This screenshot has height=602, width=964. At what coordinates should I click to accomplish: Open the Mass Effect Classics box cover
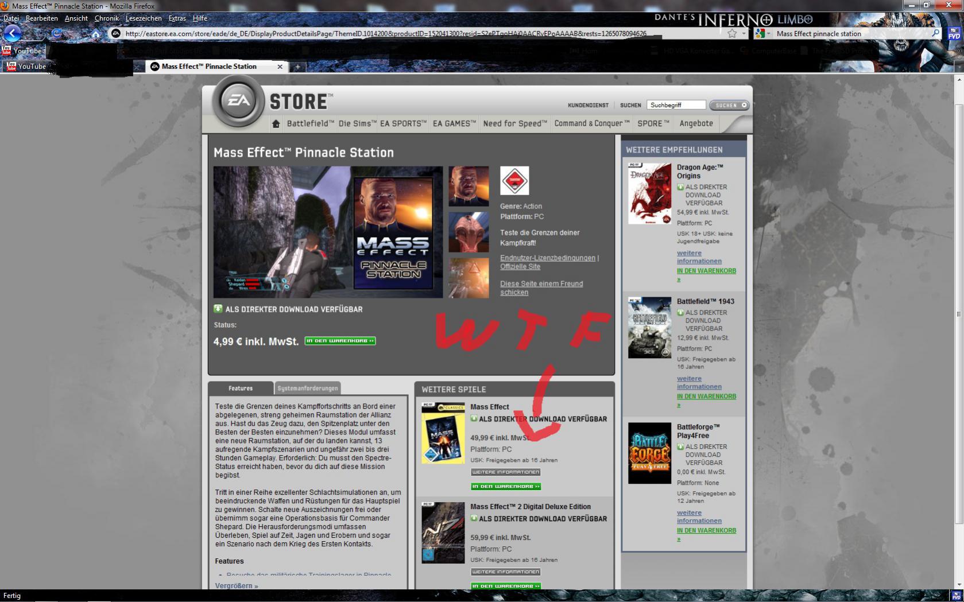click(x=443, y=433)
